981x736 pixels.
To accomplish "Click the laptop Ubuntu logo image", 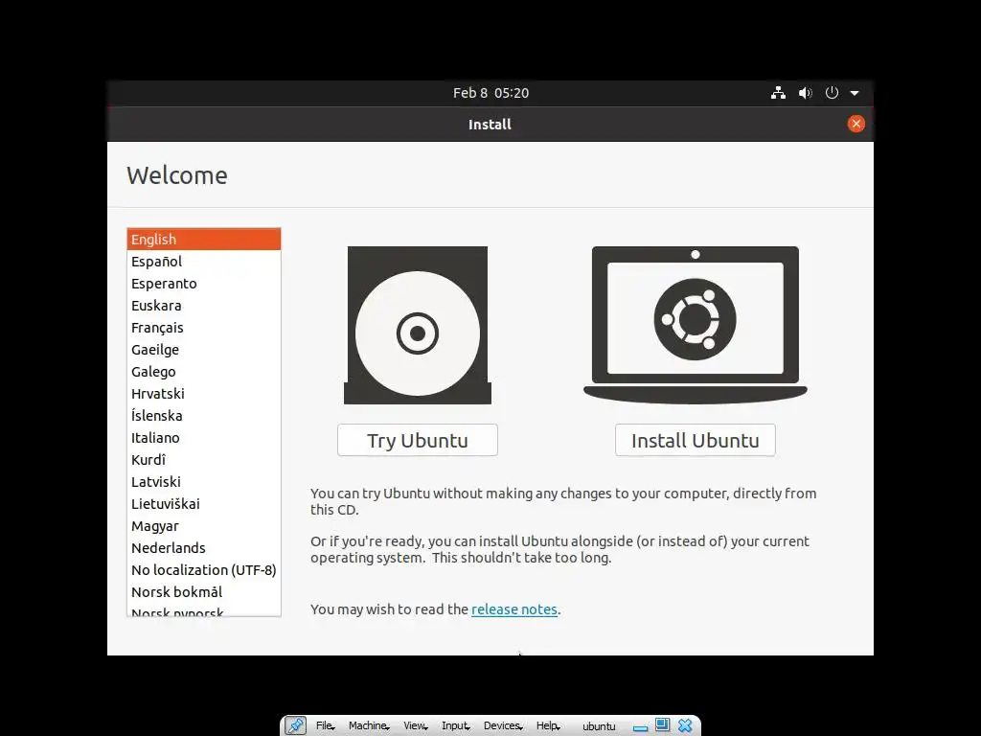I will (696, 324).
